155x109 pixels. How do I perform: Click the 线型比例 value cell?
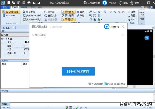[27, 53]
